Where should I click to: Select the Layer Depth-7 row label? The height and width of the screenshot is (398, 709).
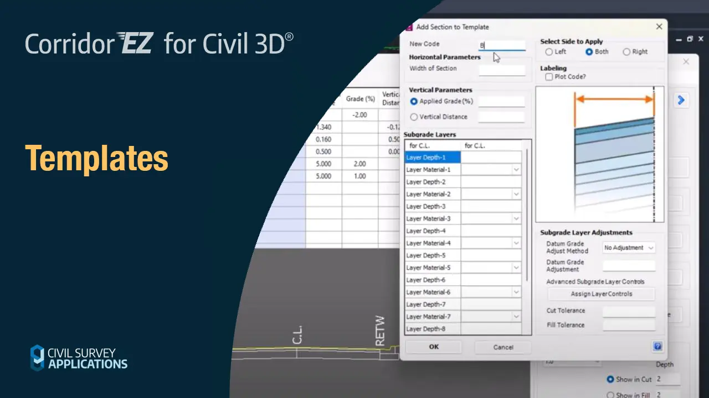(433, 304)
